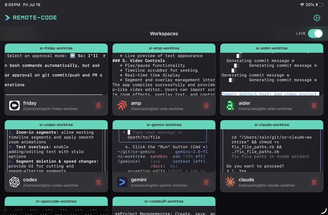Click the 8:05 PM clock in status bar
Image resolution: width=328 pixels, height=215 pixels.
tap(12, 5)
